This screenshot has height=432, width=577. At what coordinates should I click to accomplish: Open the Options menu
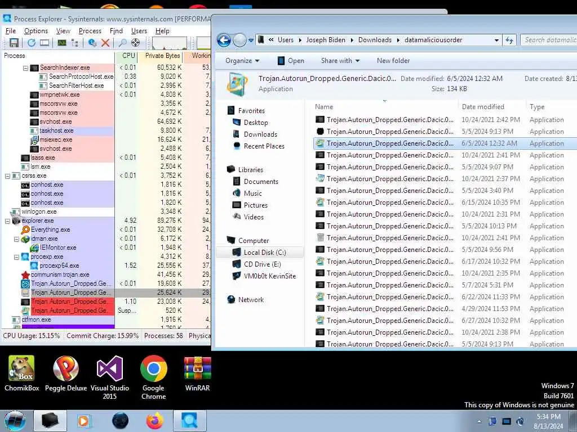point(36,31)
